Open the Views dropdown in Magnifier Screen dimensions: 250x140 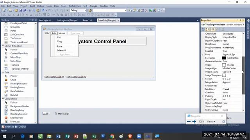pos(211,122)
